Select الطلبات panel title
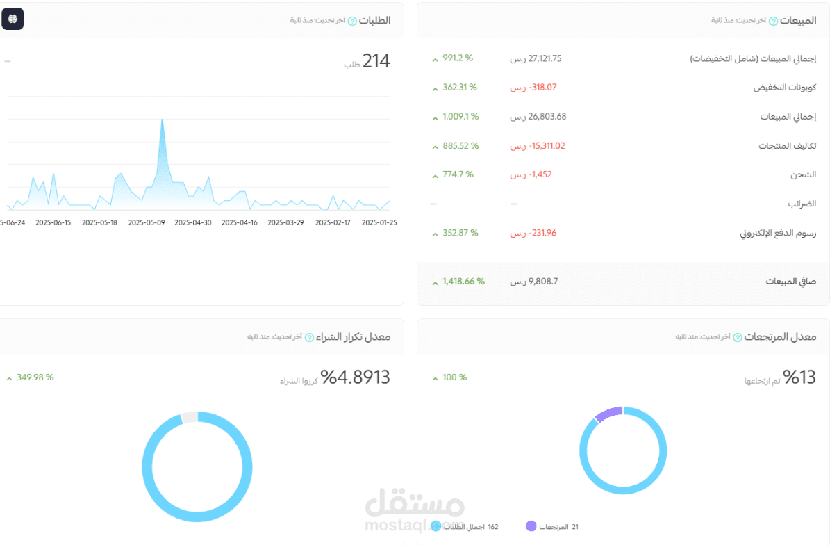 point(375,20)
